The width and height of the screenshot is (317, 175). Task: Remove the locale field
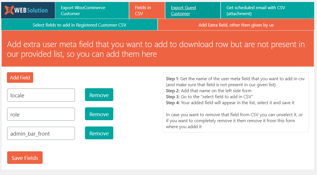[99, 95]
